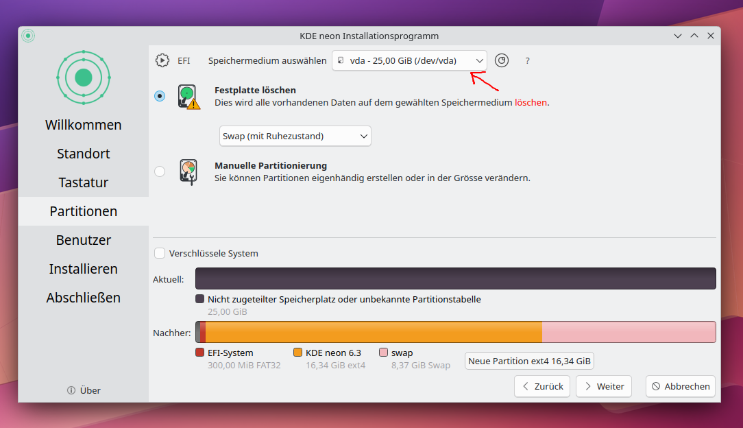Click the manual partitioning drive icon
The width and height of the screenshot is (743, 428).
tap(188, 171)
